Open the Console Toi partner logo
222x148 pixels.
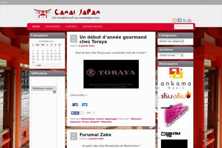(x=171, y=134)
